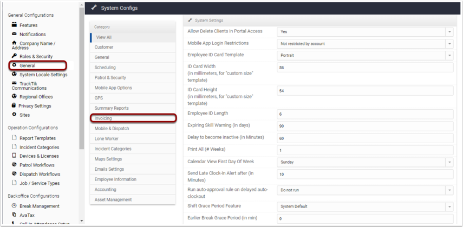Click the Patrol Workflows icon
463x227 pixels.
(x=14, y=165)
